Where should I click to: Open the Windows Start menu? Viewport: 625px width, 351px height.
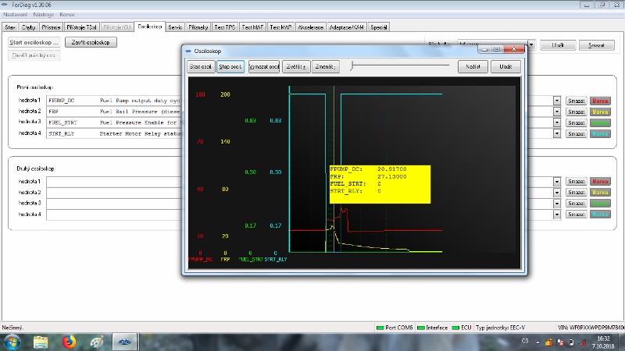(12, 341)
